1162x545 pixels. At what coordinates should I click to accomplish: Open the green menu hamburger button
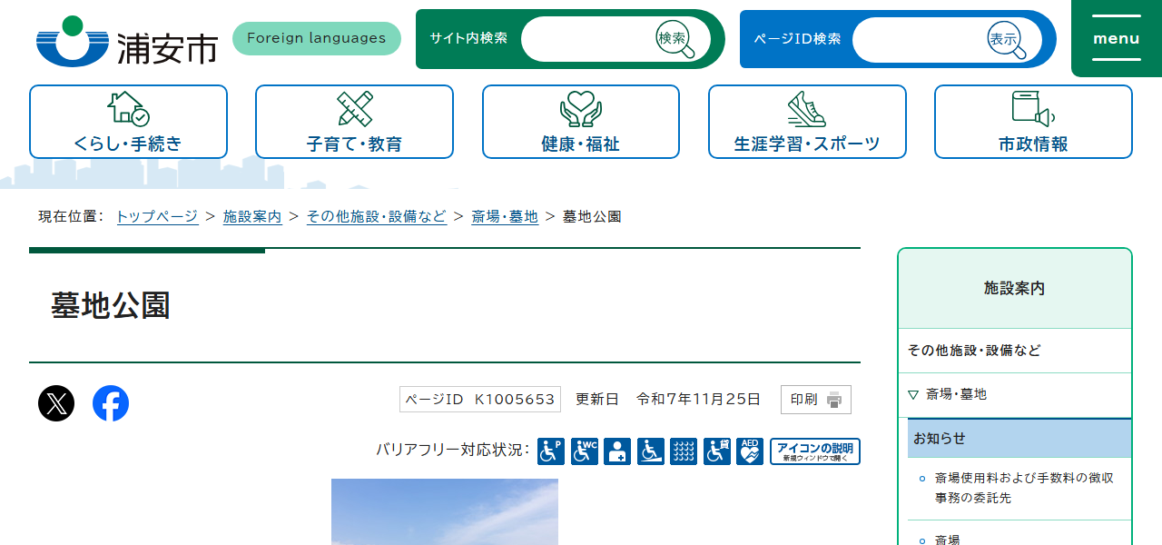click(x=1117, y=38)
